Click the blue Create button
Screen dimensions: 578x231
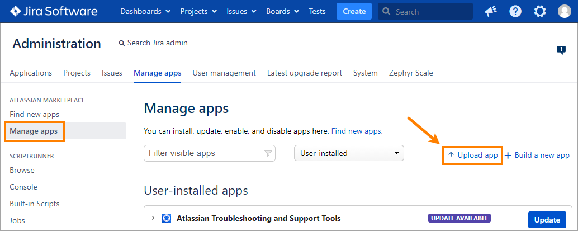354,11
